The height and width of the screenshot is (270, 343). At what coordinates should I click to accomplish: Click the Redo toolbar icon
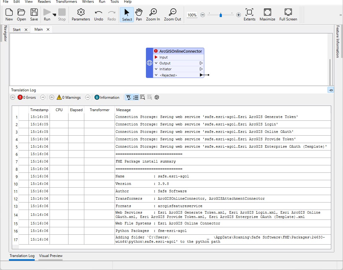click(x=112, y=15)
